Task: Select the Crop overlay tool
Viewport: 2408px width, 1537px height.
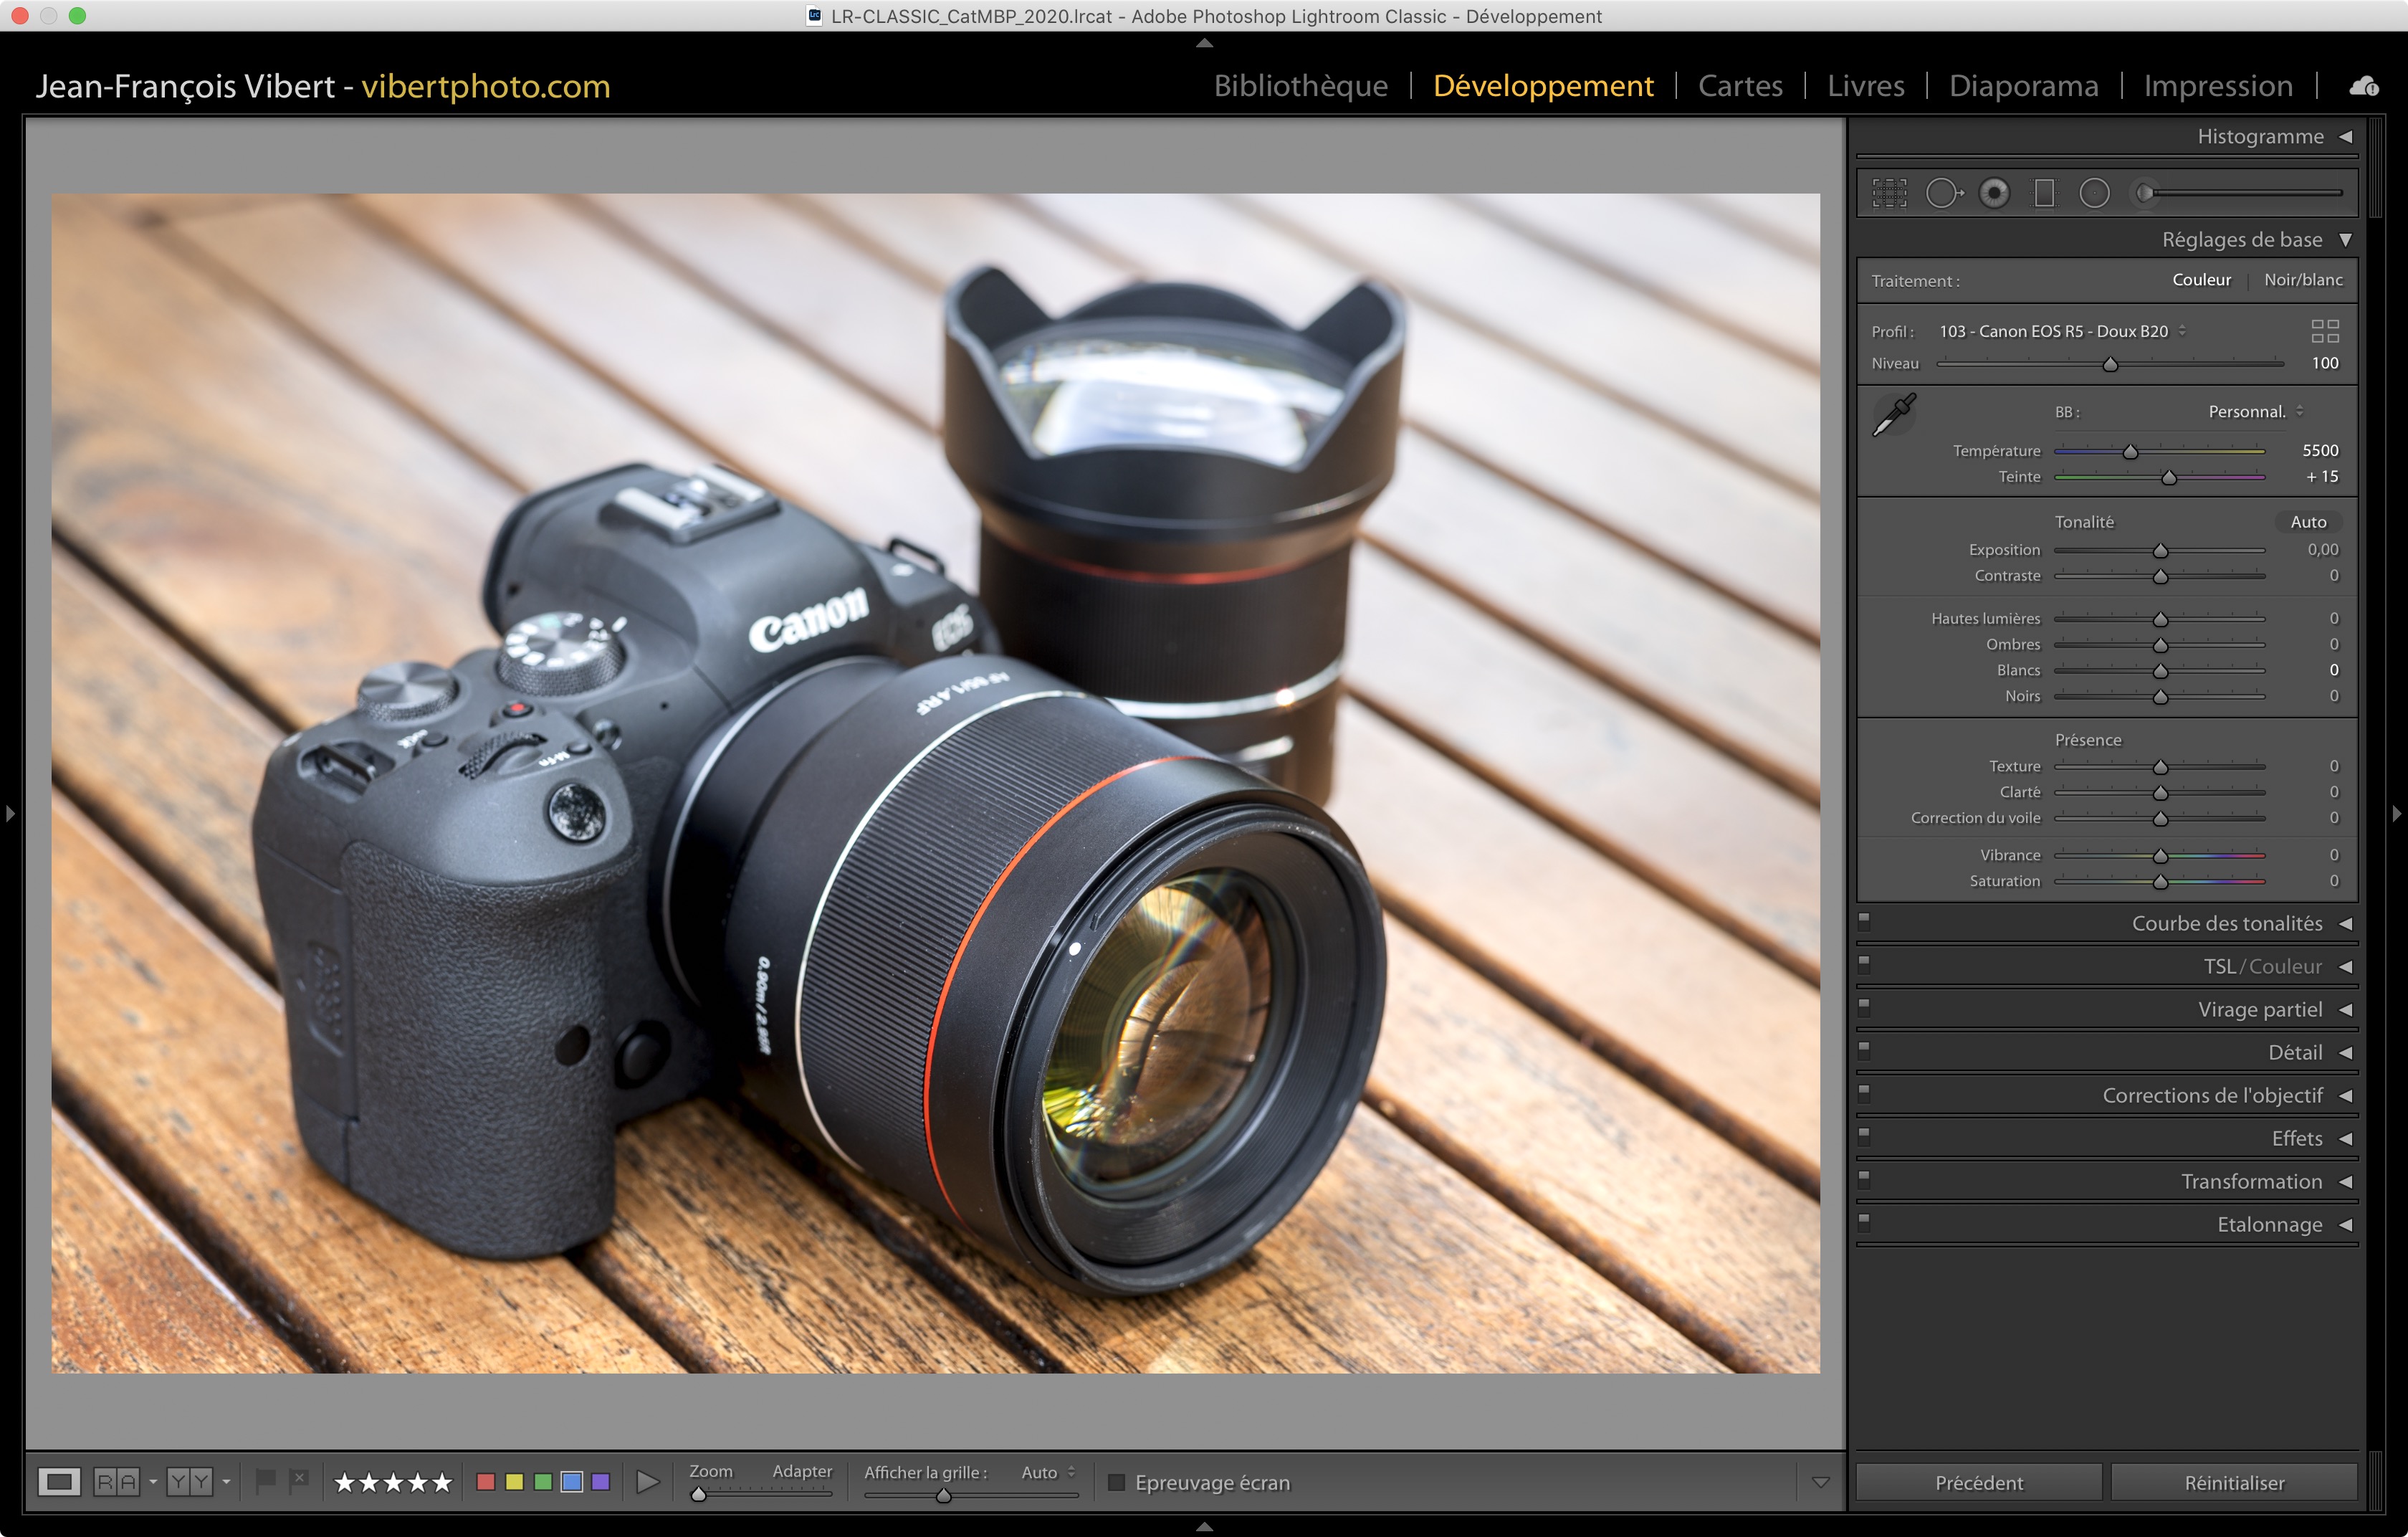Action: tap(1889, 193)
